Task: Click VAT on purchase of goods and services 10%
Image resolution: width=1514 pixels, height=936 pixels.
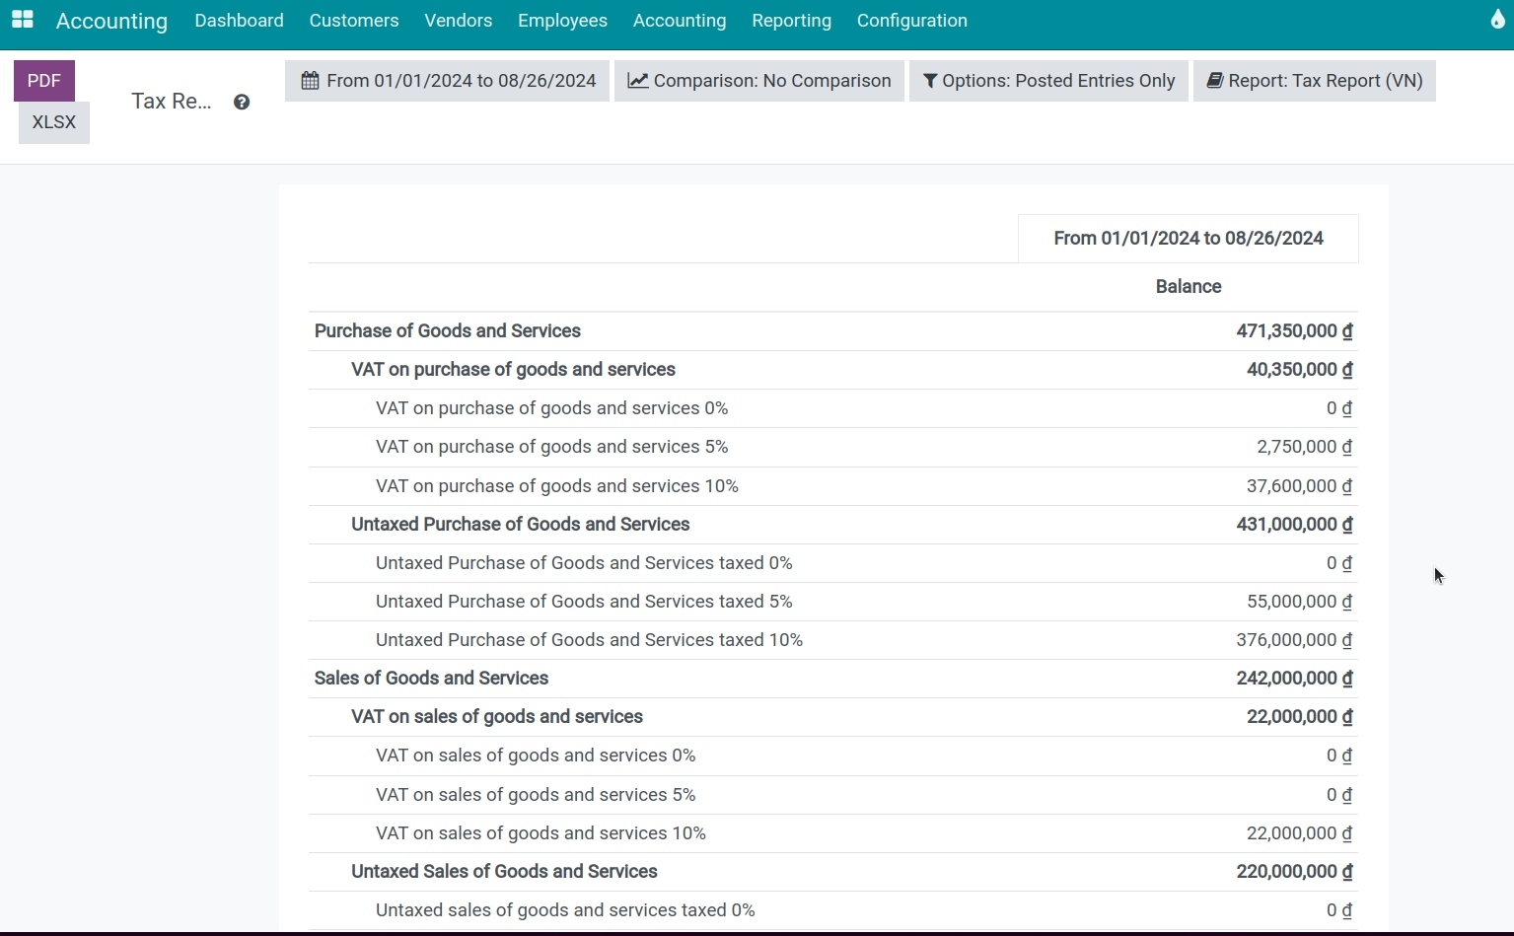Action: (x=557, y=486)
